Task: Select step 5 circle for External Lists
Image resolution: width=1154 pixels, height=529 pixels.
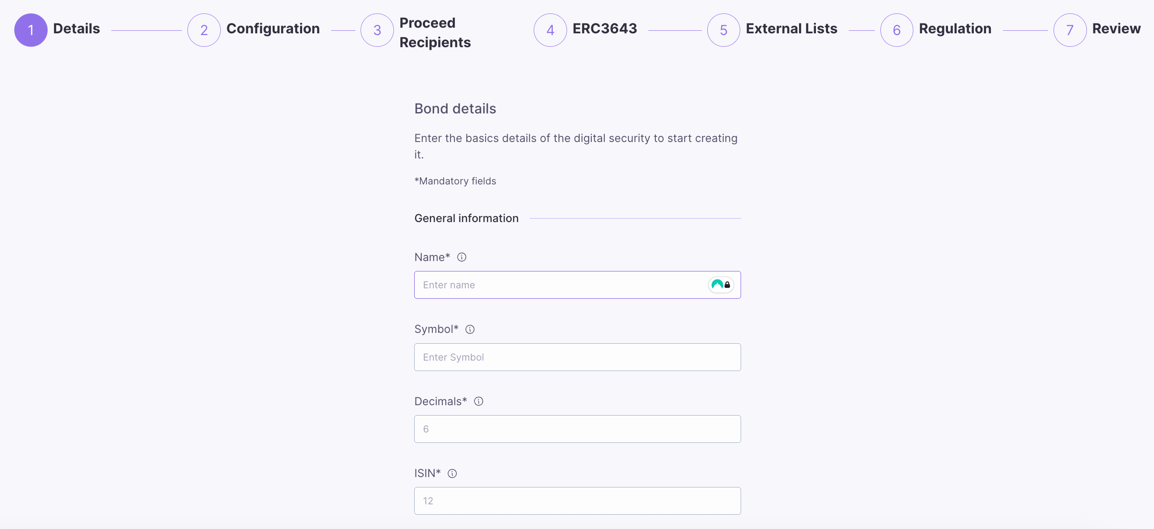Action: (x=723, y=30)
